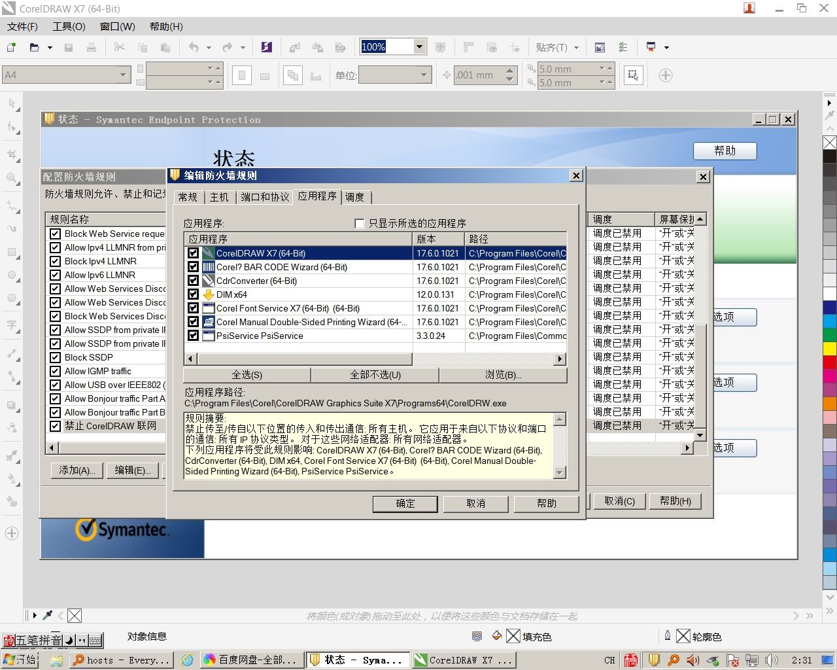Uncheck PsiService PsiService checkbox
837x670 pixels.
point(193,336)
